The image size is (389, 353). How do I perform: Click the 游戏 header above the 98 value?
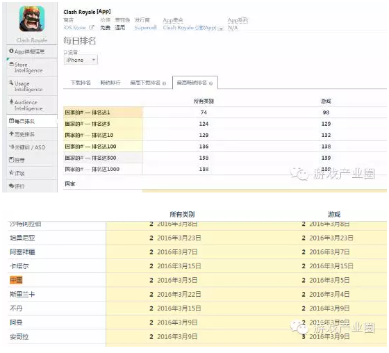click(326, 101)
